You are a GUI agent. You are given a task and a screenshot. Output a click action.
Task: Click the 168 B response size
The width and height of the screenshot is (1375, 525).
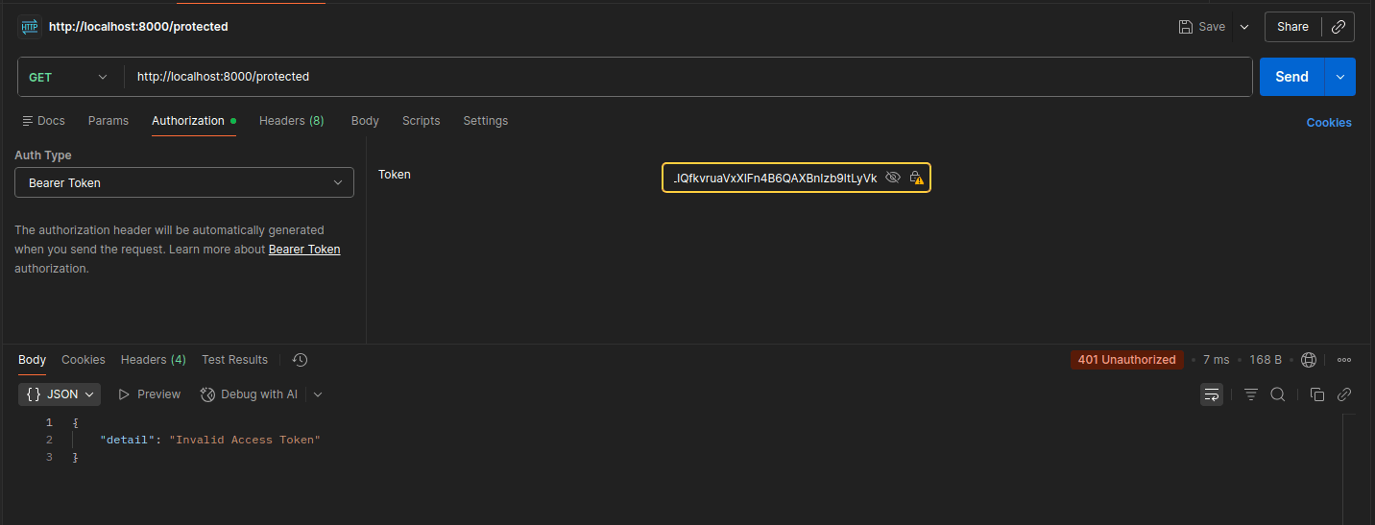[1266, 360]
